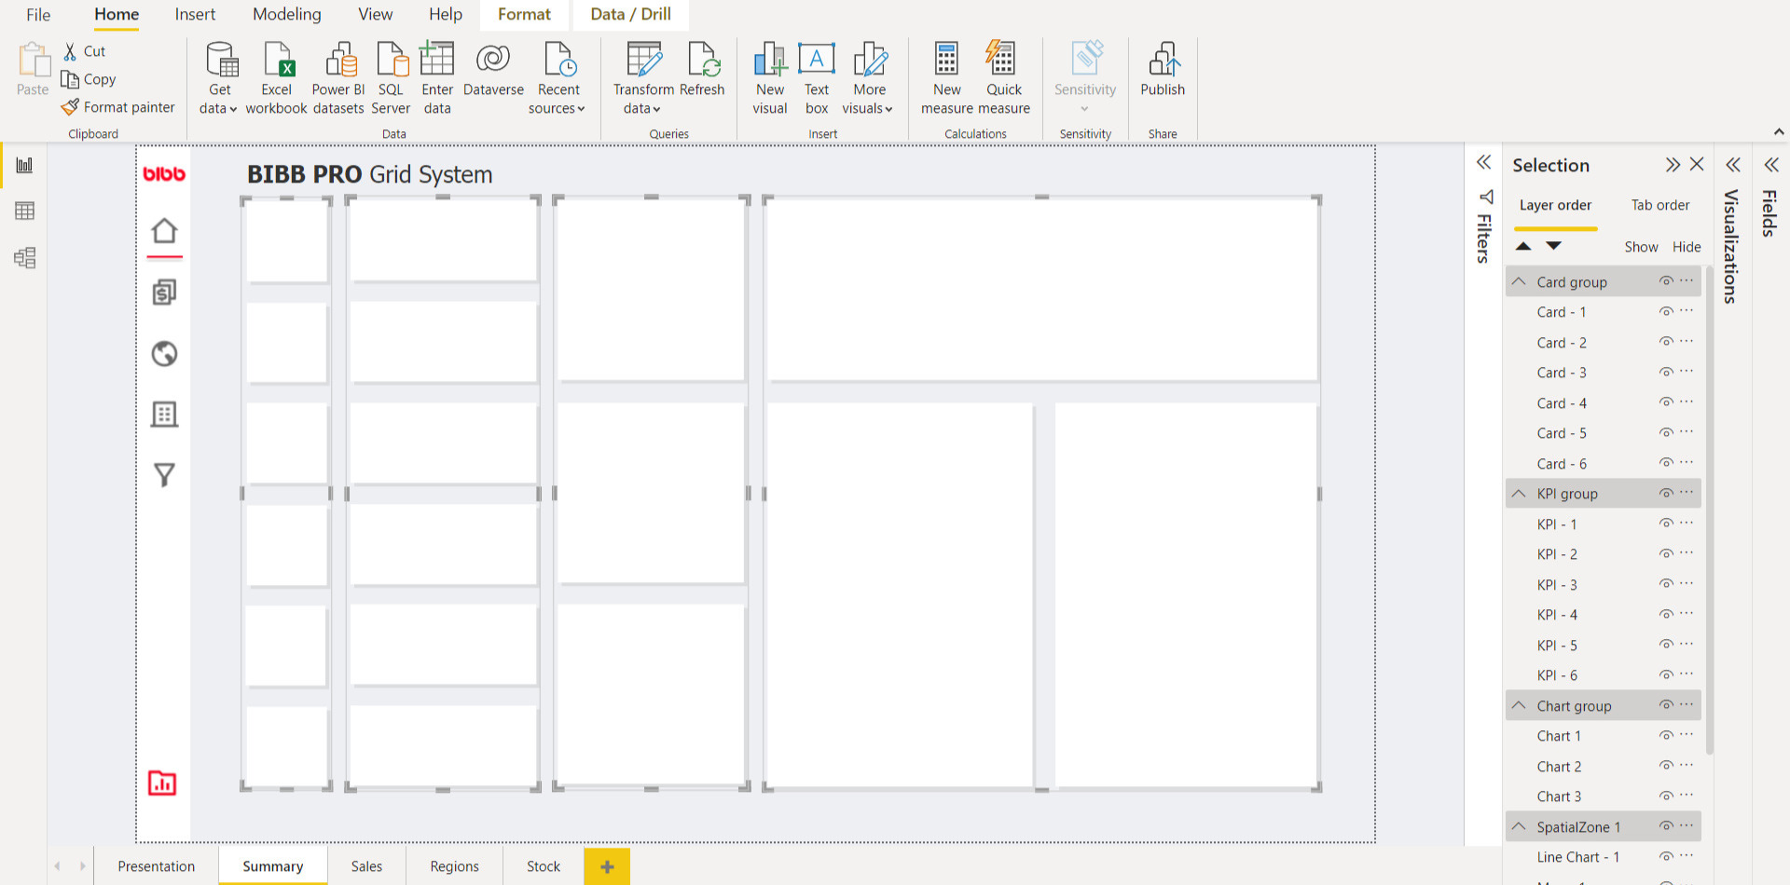This screenshot has height=885, width=1790.
Task: Open the Modeling ribbon tab
Action: tap(286, 15)
